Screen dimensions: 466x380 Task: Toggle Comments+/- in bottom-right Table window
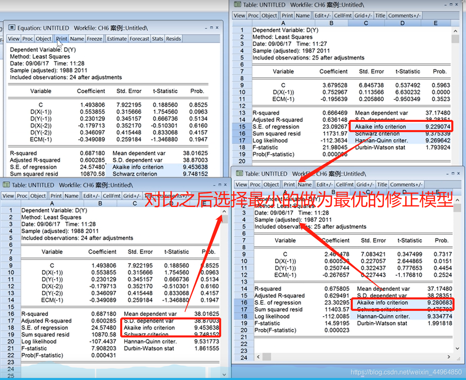tap(406, 184)
